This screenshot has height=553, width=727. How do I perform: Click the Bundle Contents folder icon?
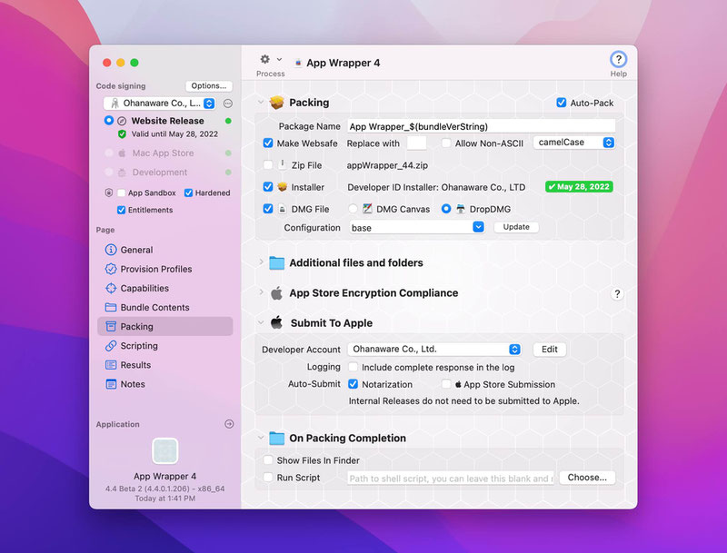pos(111,307)
